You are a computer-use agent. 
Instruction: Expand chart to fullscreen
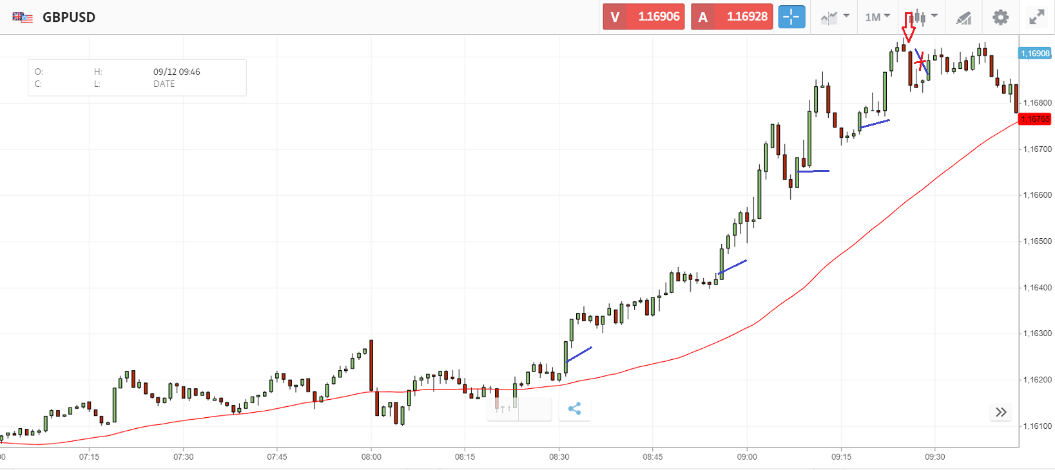tap(1036, 17)
